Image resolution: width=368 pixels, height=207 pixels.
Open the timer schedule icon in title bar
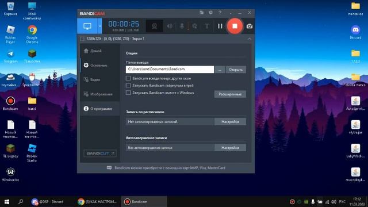tap(210, 13)
